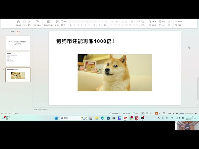The image size is (199, 149).
Task: Switch to the Slides (幻灯片) tab
Action: (18, 32)
